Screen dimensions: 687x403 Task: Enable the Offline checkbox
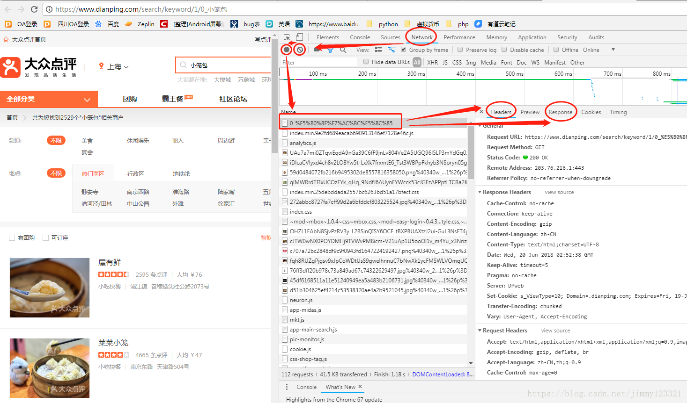point(556,50)
